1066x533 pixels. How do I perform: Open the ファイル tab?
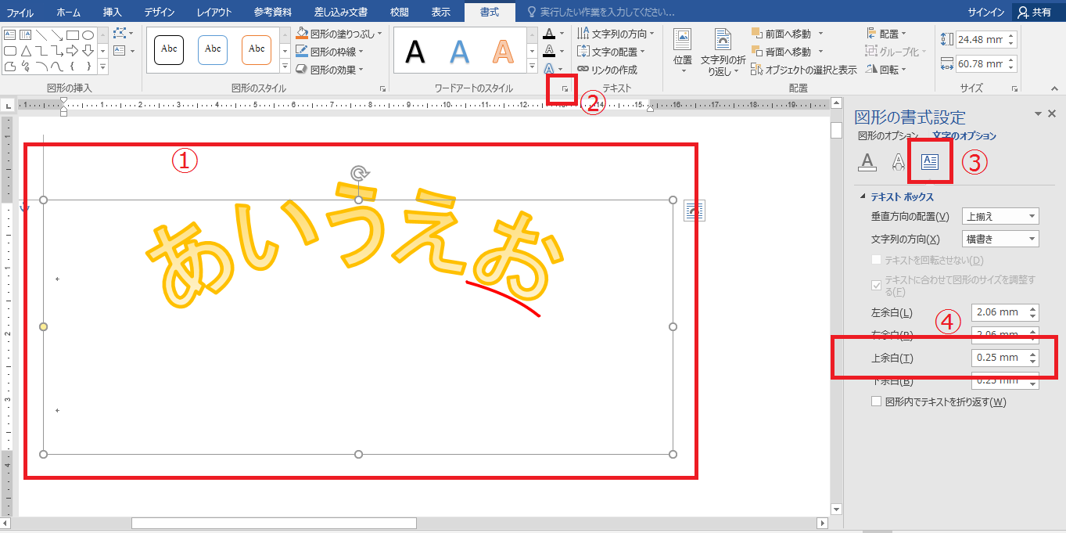click(20, 13)
